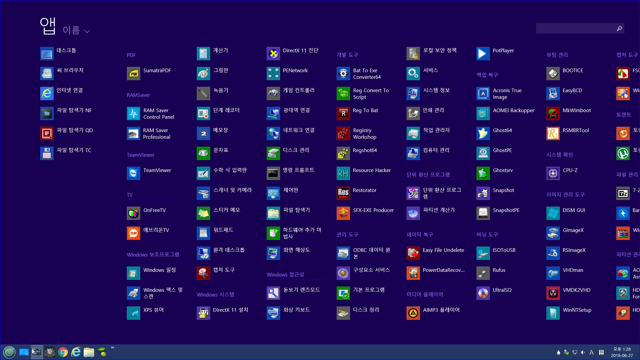Launch BOOTICE icon
This screenshot has height=360, width=640.
(x=553, y=74)
